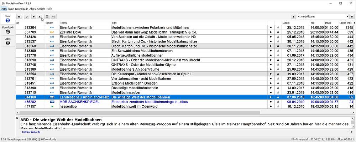
Task: Sort the table by the Sender column header
Action: [x=52, y=23]
